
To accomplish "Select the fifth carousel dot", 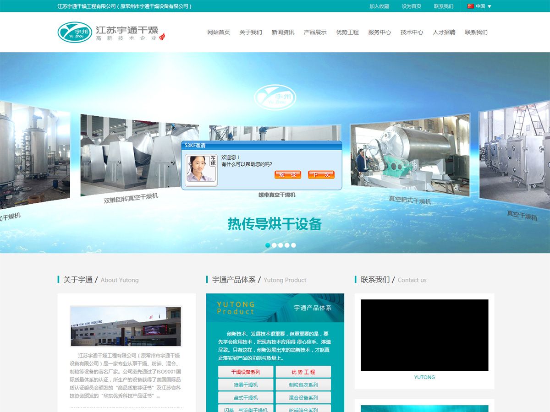I will (293, 245).
